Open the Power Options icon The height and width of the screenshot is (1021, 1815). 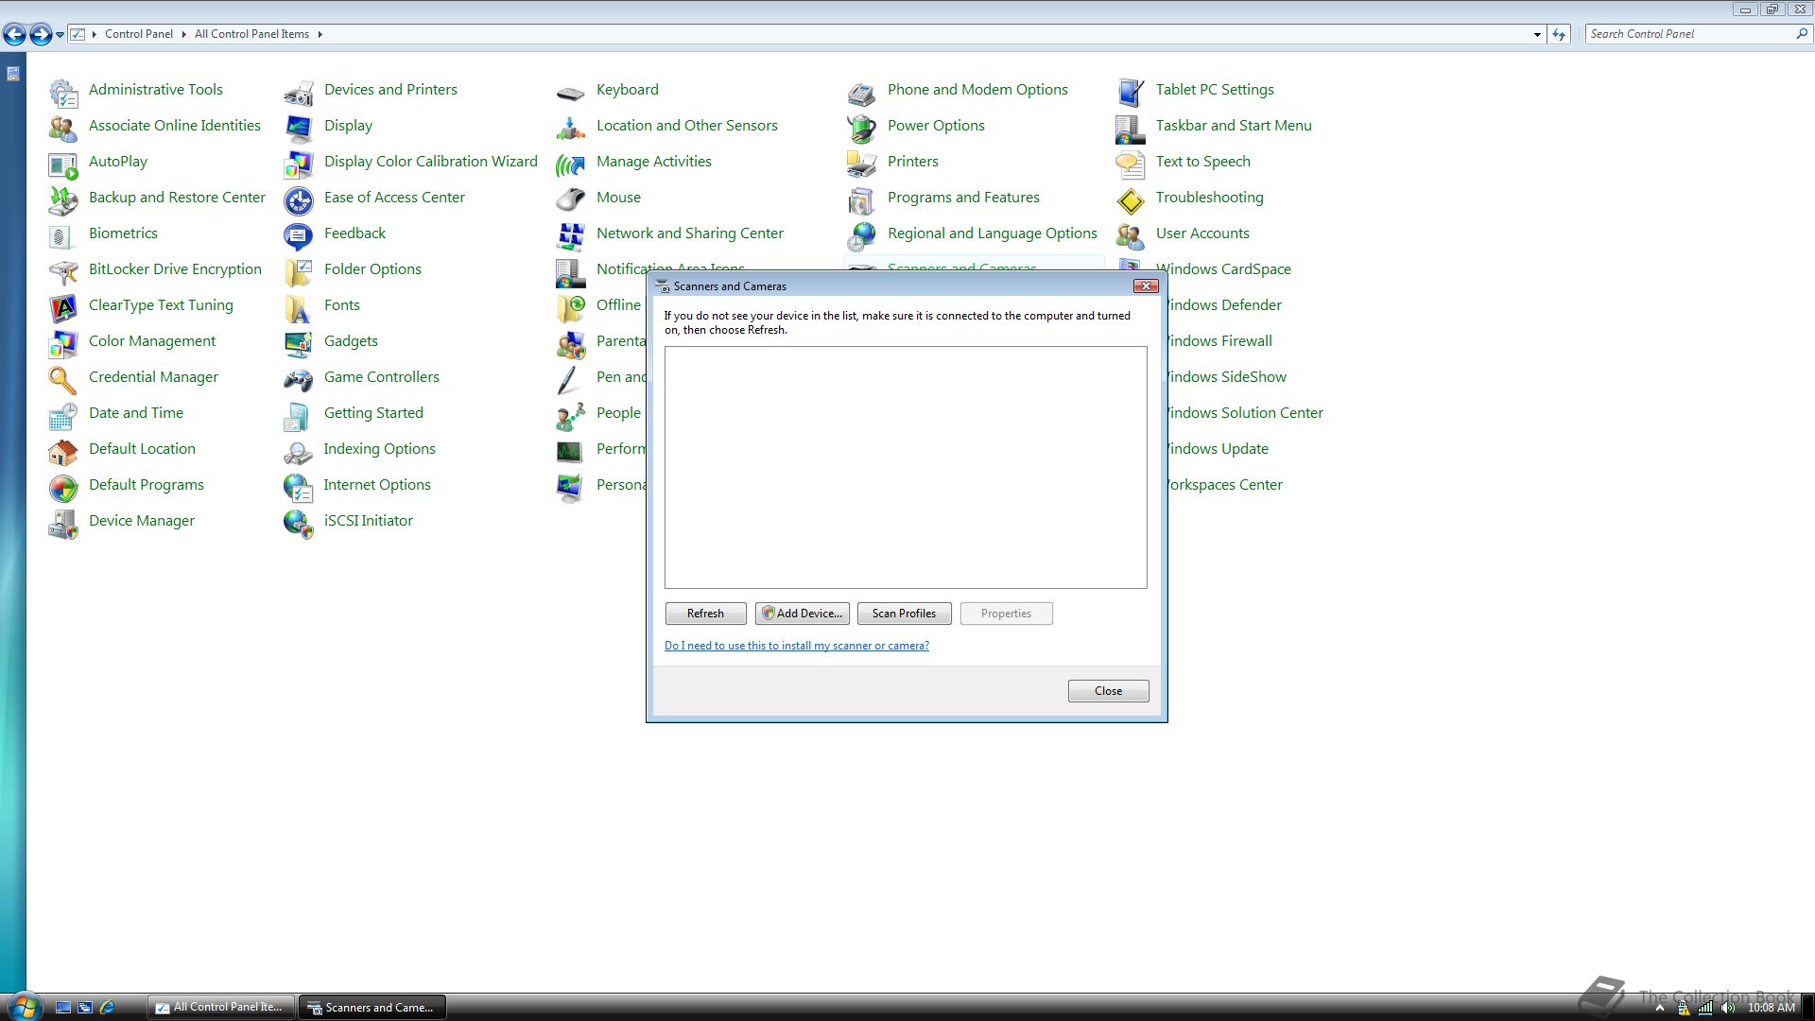tap(862, 128)
